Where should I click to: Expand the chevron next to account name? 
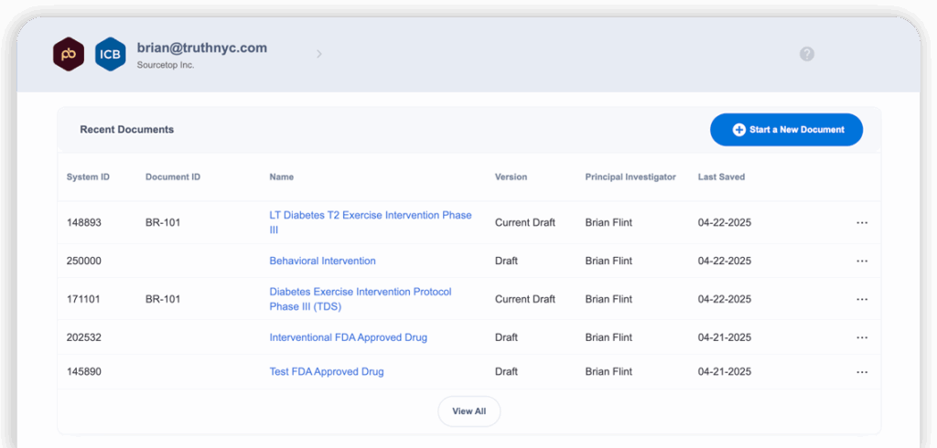click(x=319, y=54)
